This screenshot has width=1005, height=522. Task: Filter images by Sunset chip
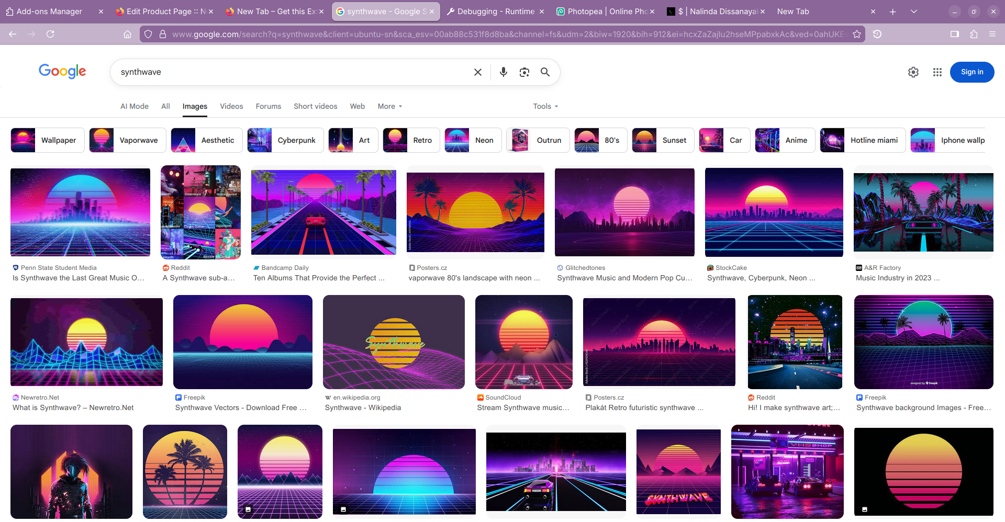663,140
